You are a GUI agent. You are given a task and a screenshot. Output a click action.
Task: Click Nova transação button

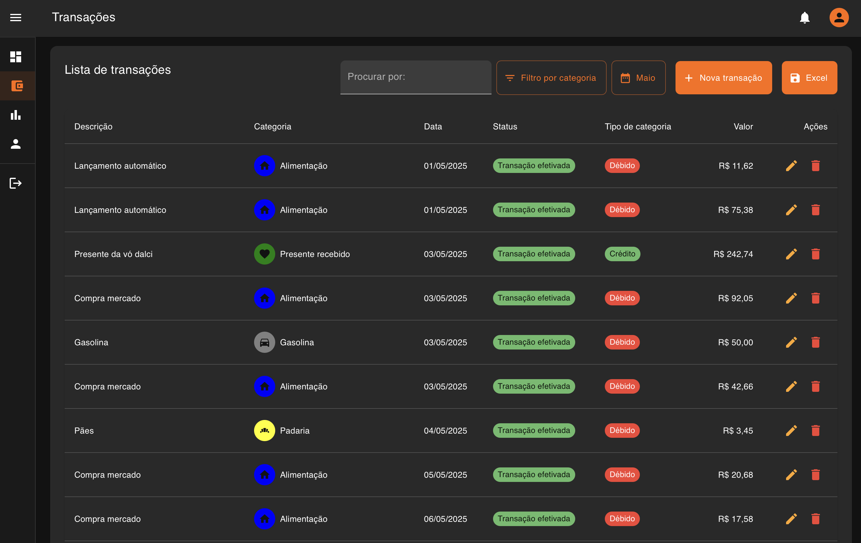tap(723, 78)
